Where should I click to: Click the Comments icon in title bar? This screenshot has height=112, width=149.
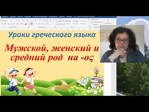point(114,17)
